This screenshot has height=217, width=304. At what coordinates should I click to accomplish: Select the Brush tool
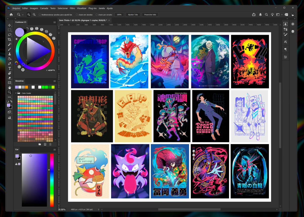9,49
